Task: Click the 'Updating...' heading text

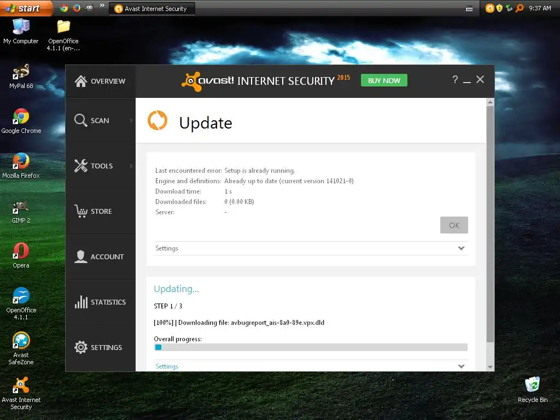Action: [x=177, y=289]
